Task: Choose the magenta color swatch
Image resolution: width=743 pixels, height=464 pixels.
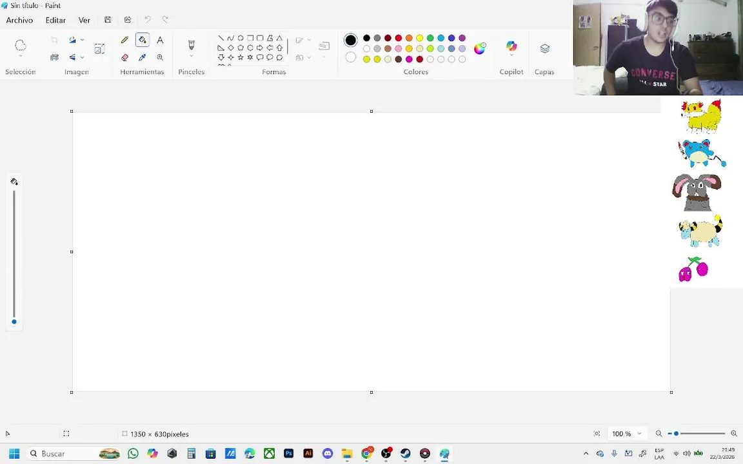Action: (x=409, y=59)
